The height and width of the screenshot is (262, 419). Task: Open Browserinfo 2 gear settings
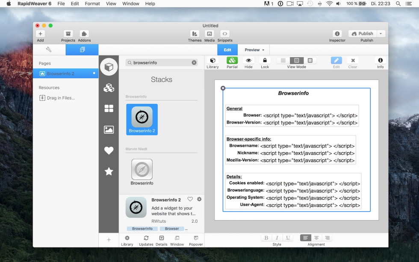tap(199, 199)
